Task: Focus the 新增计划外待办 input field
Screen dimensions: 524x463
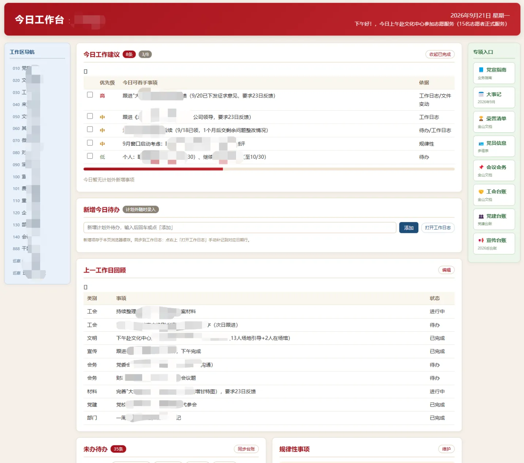Action: pos(240,227)
